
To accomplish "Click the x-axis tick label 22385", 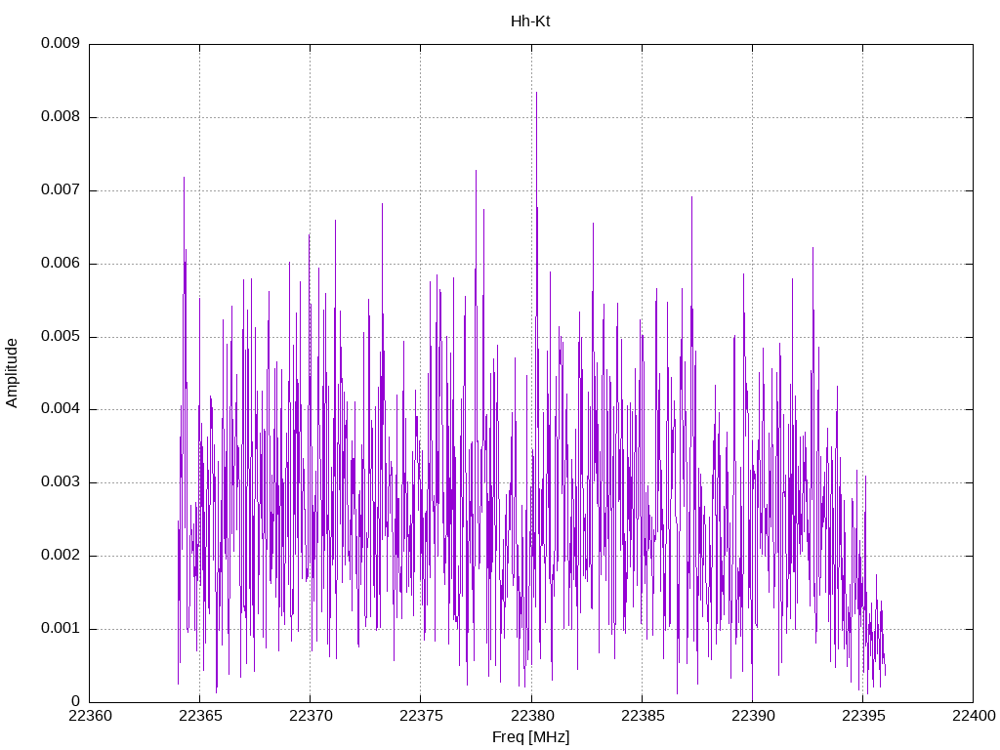I will (643, 716).
